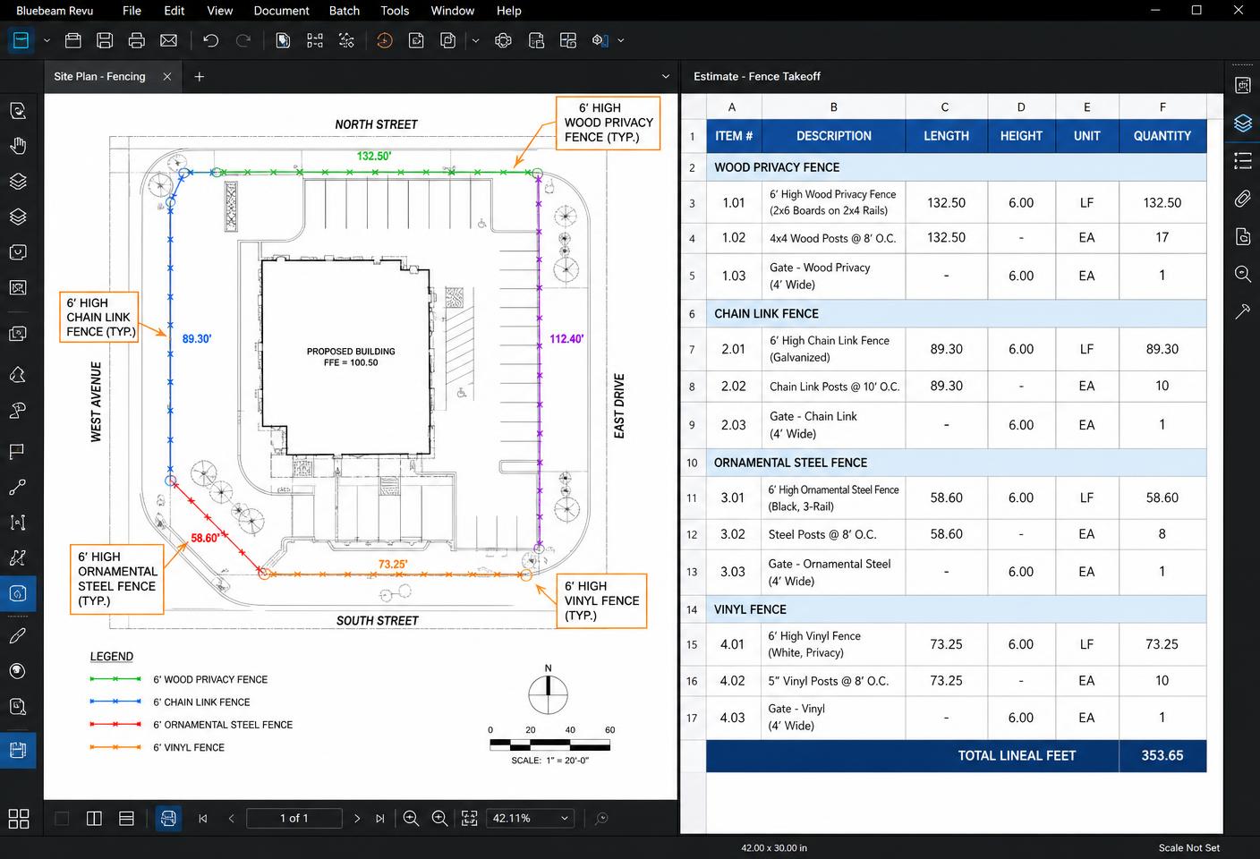This screenshot has height=859, width=1260.
Task: Select the Pan hand tool
Action: click(18, 146)
